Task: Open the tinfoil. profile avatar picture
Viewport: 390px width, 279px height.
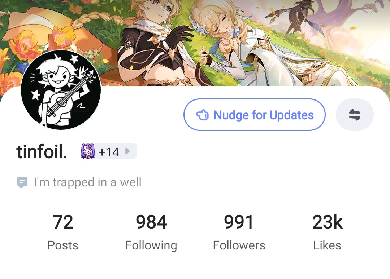Action: (61, 90)
